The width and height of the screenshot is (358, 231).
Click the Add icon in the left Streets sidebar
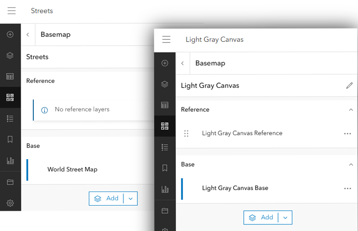click(10, 35)
